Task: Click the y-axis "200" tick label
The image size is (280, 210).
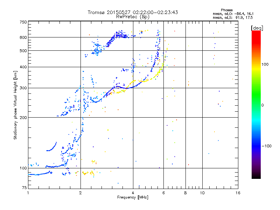Action: tap(23, 118)
